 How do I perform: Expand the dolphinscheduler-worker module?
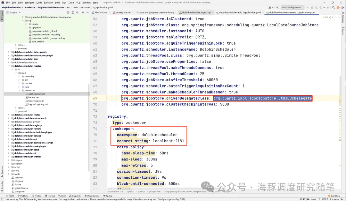(9, 157)
